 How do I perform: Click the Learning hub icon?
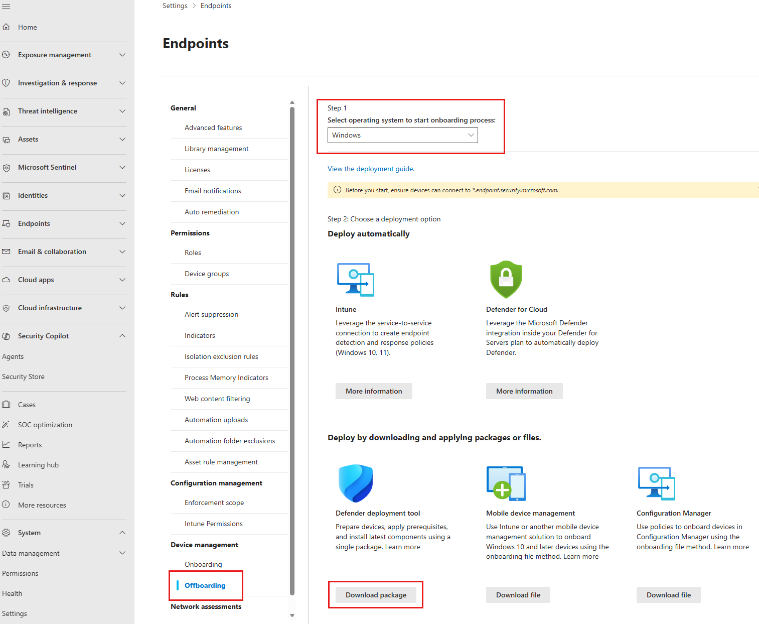click(6, 465)
